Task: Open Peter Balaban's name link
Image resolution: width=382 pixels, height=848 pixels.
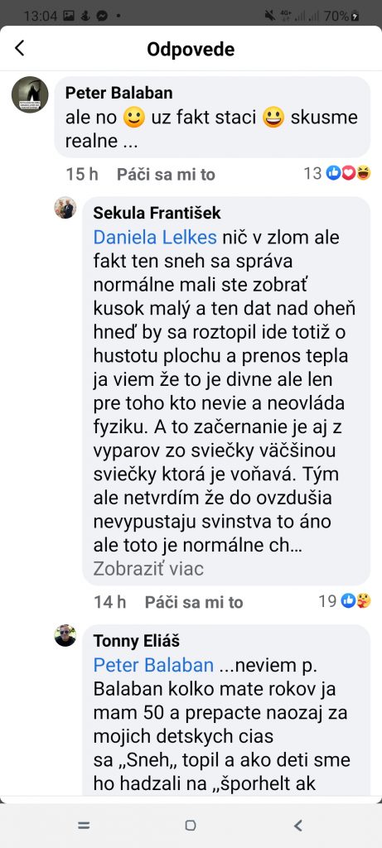Action: point(119,93)
